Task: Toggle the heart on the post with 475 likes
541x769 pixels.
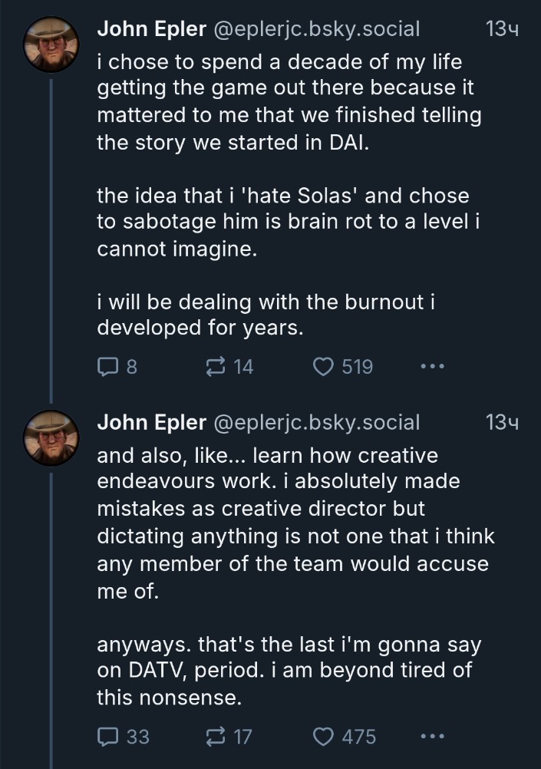Action: (x=323, y=737)
